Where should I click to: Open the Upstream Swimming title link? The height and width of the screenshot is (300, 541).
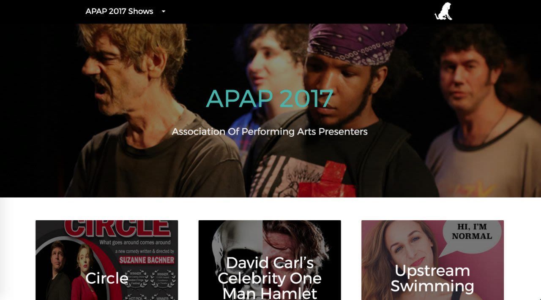click(x=432, y=278)
